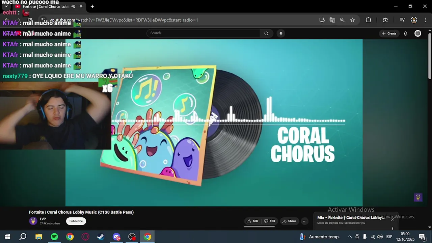
Task: Click the Coral Chorus video player
Action: [x=214, y=123]
